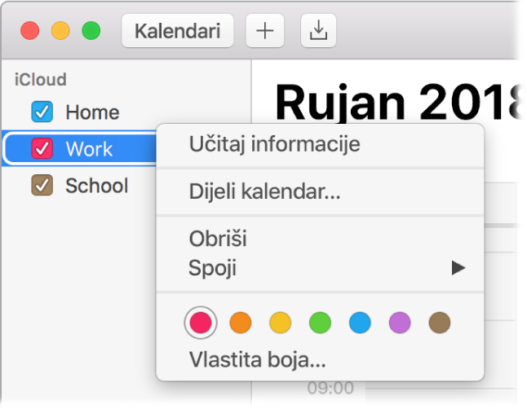Select Dijeli kalendar… menu entry

[264, 193]
